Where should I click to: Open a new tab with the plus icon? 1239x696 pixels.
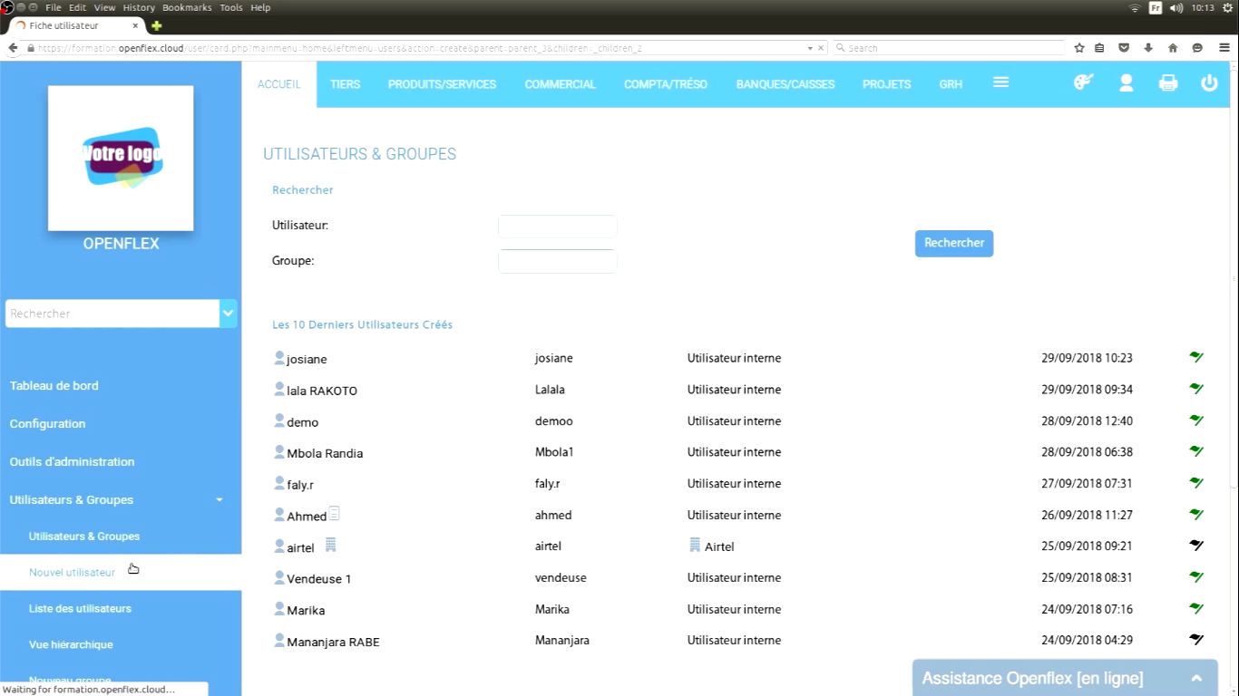point(156,25)
